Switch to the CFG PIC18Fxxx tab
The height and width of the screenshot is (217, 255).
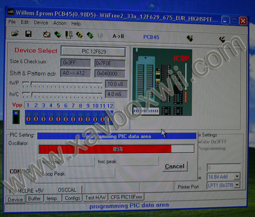tap(126, 197)
